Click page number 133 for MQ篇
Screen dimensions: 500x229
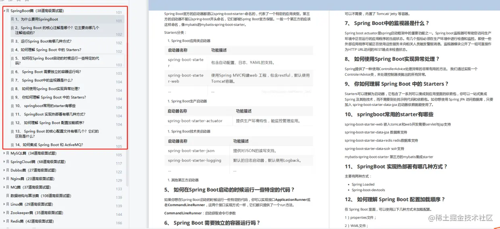119,189
